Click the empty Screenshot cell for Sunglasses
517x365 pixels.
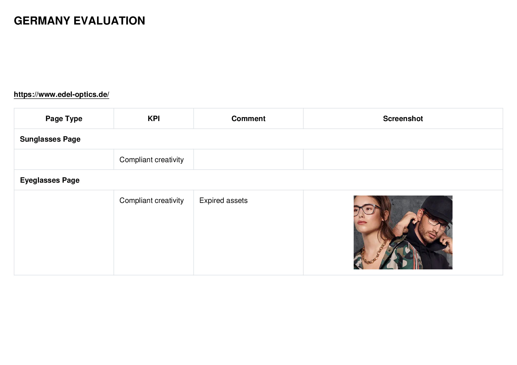403,160
